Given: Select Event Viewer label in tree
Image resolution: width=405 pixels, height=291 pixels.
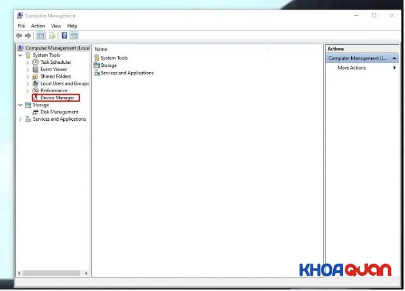Looking at the screenshot, I should point(54,69).
